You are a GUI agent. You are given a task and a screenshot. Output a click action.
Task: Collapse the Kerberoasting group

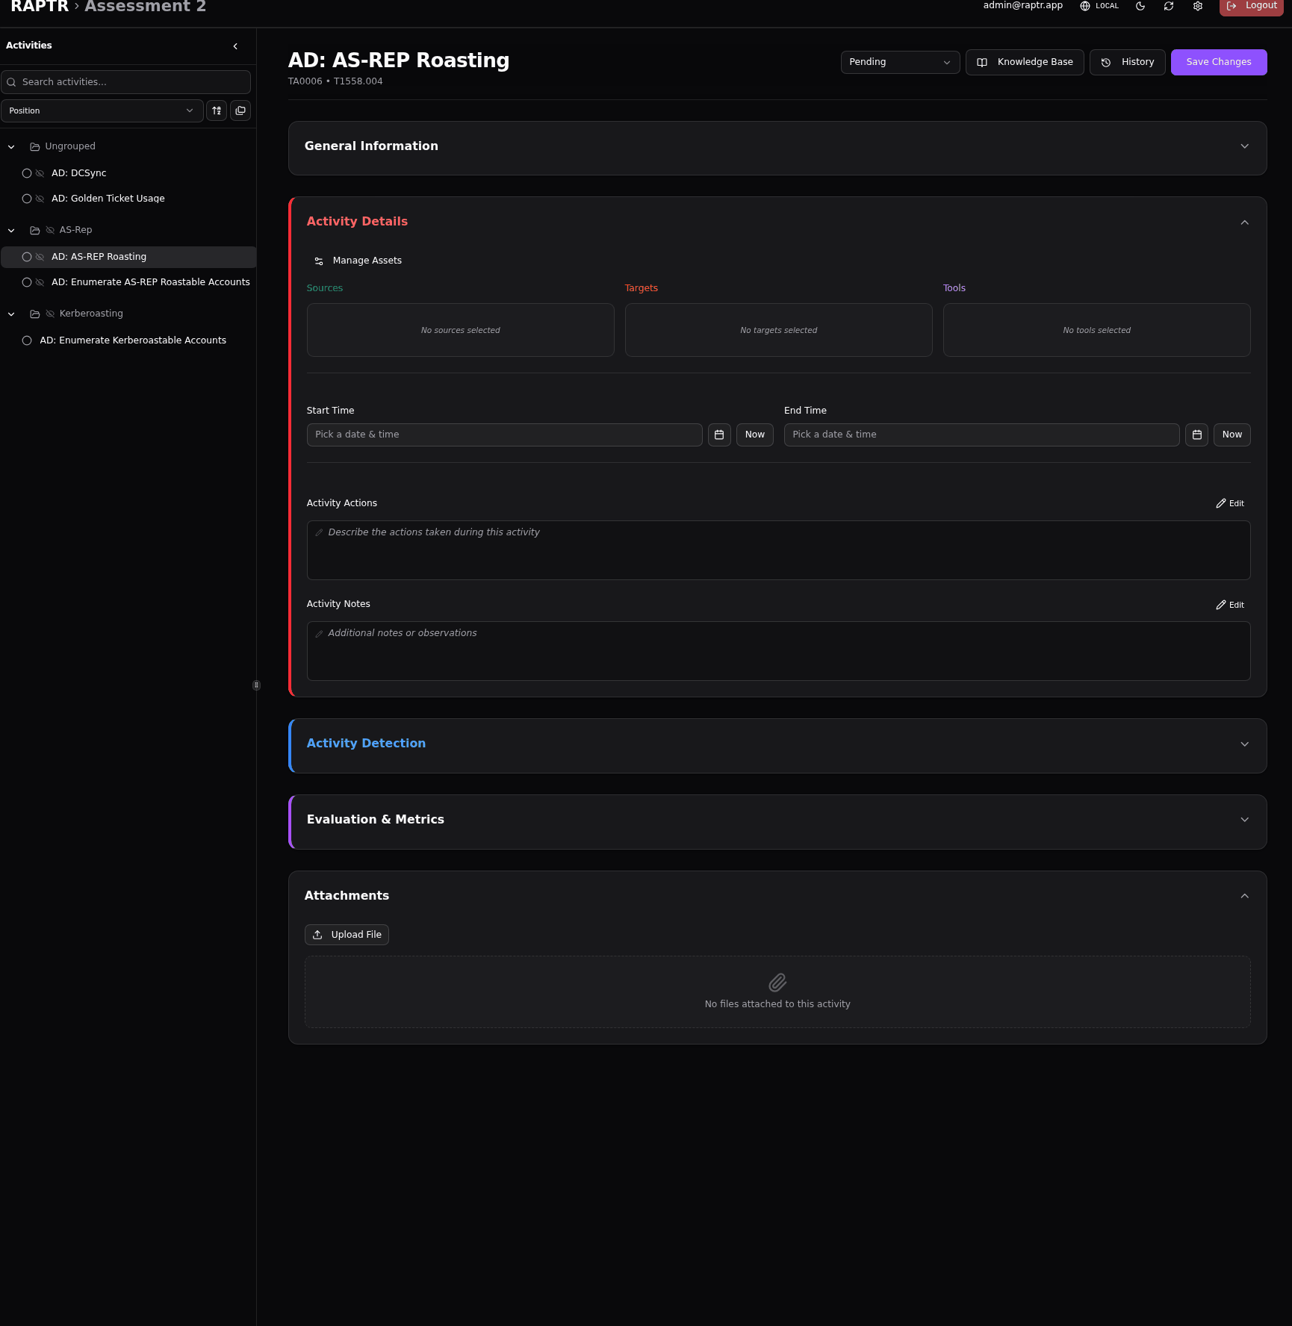coord(11,314)
